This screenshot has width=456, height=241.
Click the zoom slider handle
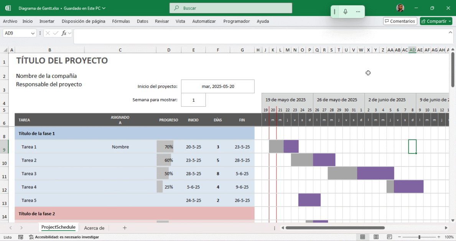[419, 237]
